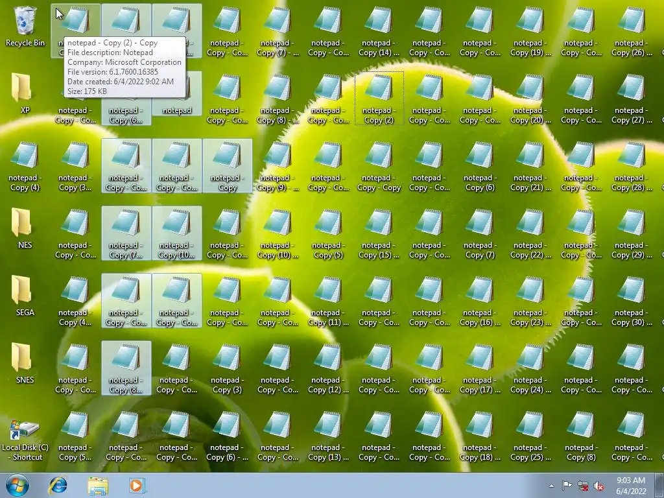The height and width of the screenshot is (498, 664).
Task: Click the highlighted 'notepad - Copy (8...' icon
Action: 126,368
